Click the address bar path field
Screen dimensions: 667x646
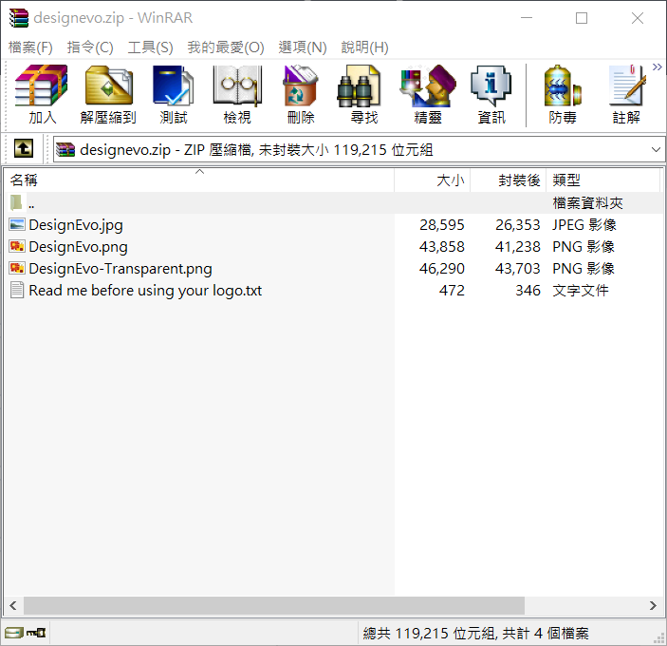(x=359, y=149)
